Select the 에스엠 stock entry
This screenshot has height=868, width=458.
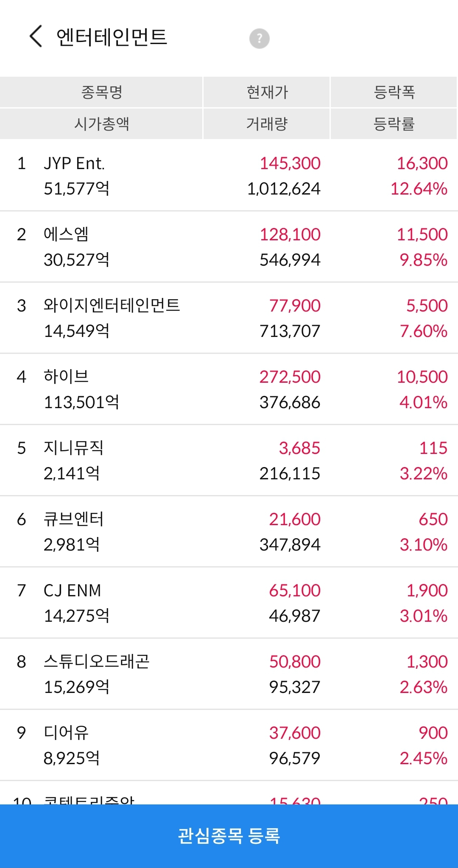(x=229, y=247)
